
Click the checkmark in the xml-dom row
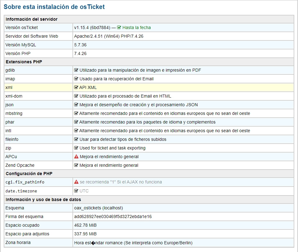[x=76, y=96]
